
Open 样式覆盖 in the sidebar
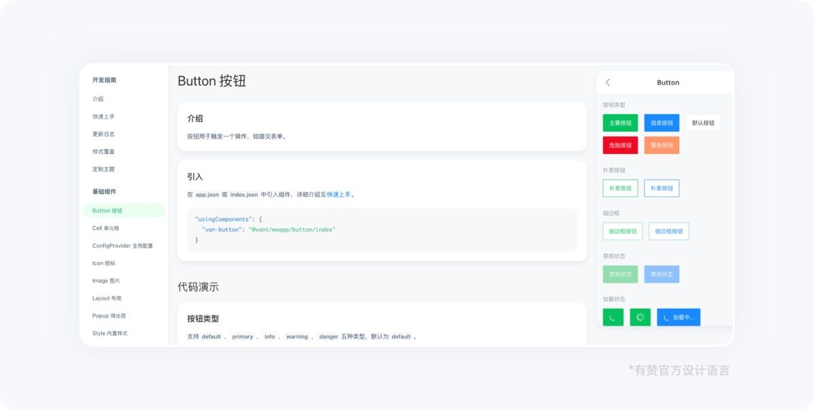(104, 152)
